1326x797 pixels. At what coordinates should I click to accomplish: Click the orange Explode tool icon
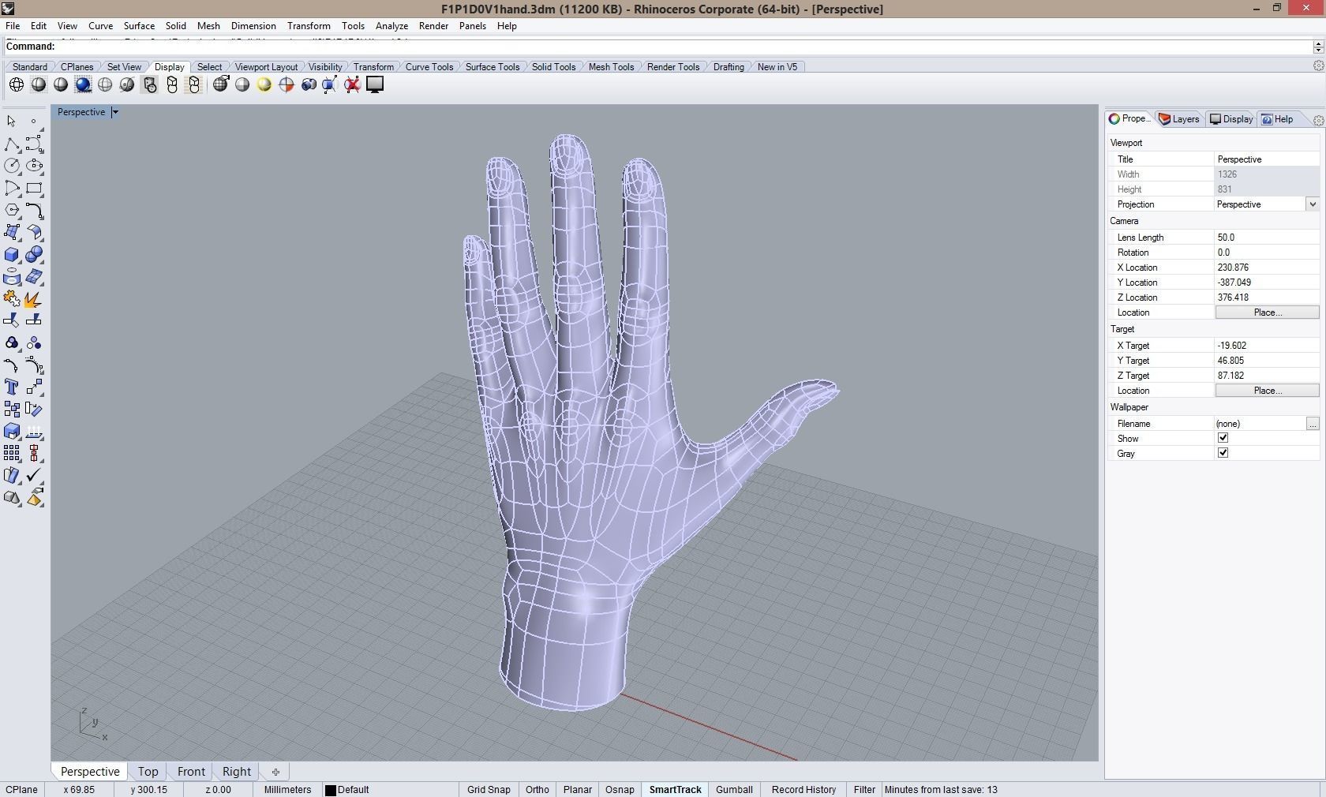[34, 299]
